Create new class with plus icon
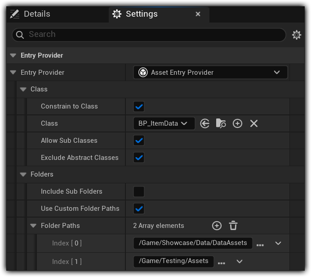 (237, 123)
